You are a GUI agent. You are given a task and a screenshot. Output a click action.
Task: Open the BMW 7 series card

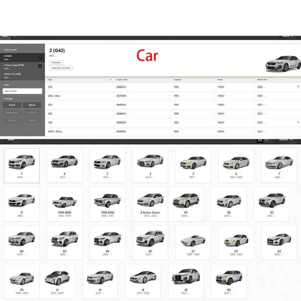click(279, 166)
